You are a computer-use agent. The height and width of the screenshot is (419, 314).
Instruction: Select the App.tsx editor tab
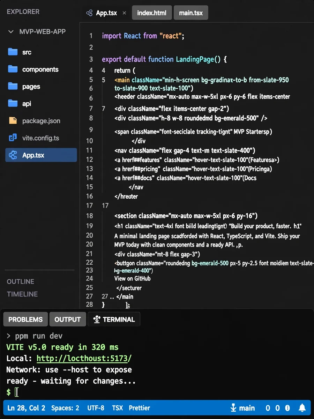coord(106,13)
